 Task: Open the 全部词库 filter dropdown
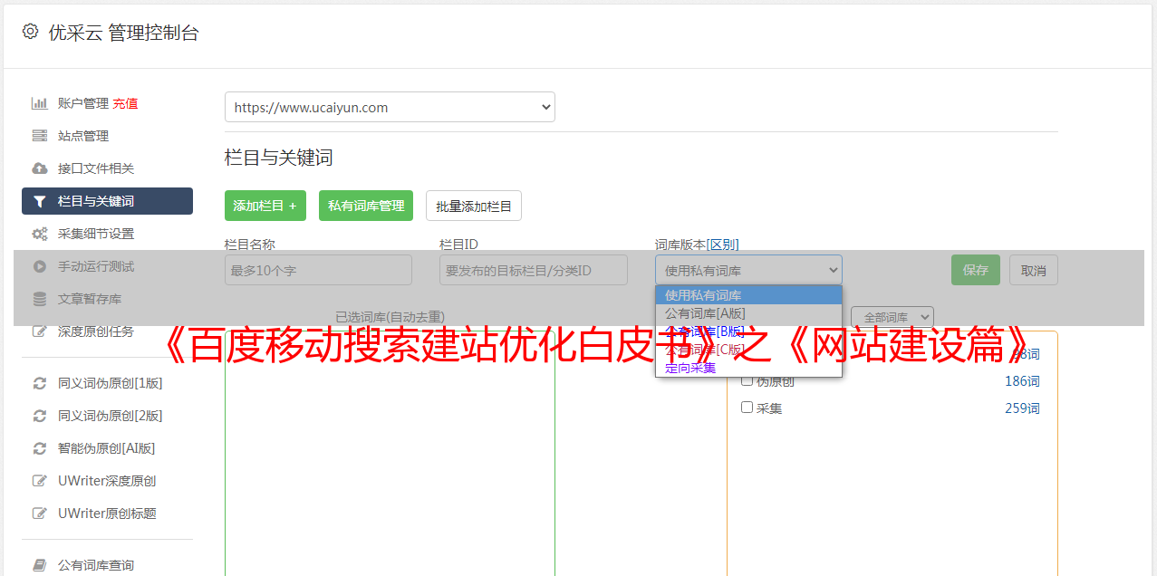[x=892, y=317]
